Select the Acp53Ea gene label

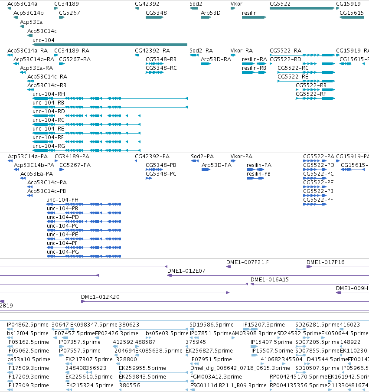click(31, 22)
